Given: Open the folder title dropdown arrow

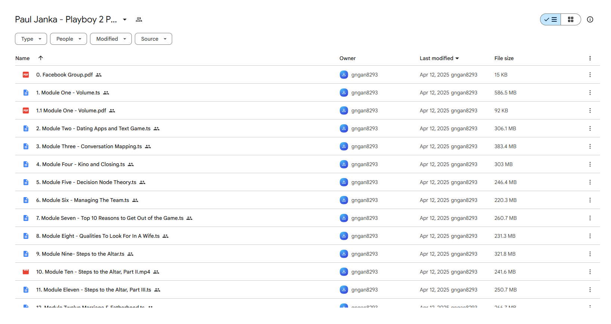Looking at the screenshot, I should point(125,19).
